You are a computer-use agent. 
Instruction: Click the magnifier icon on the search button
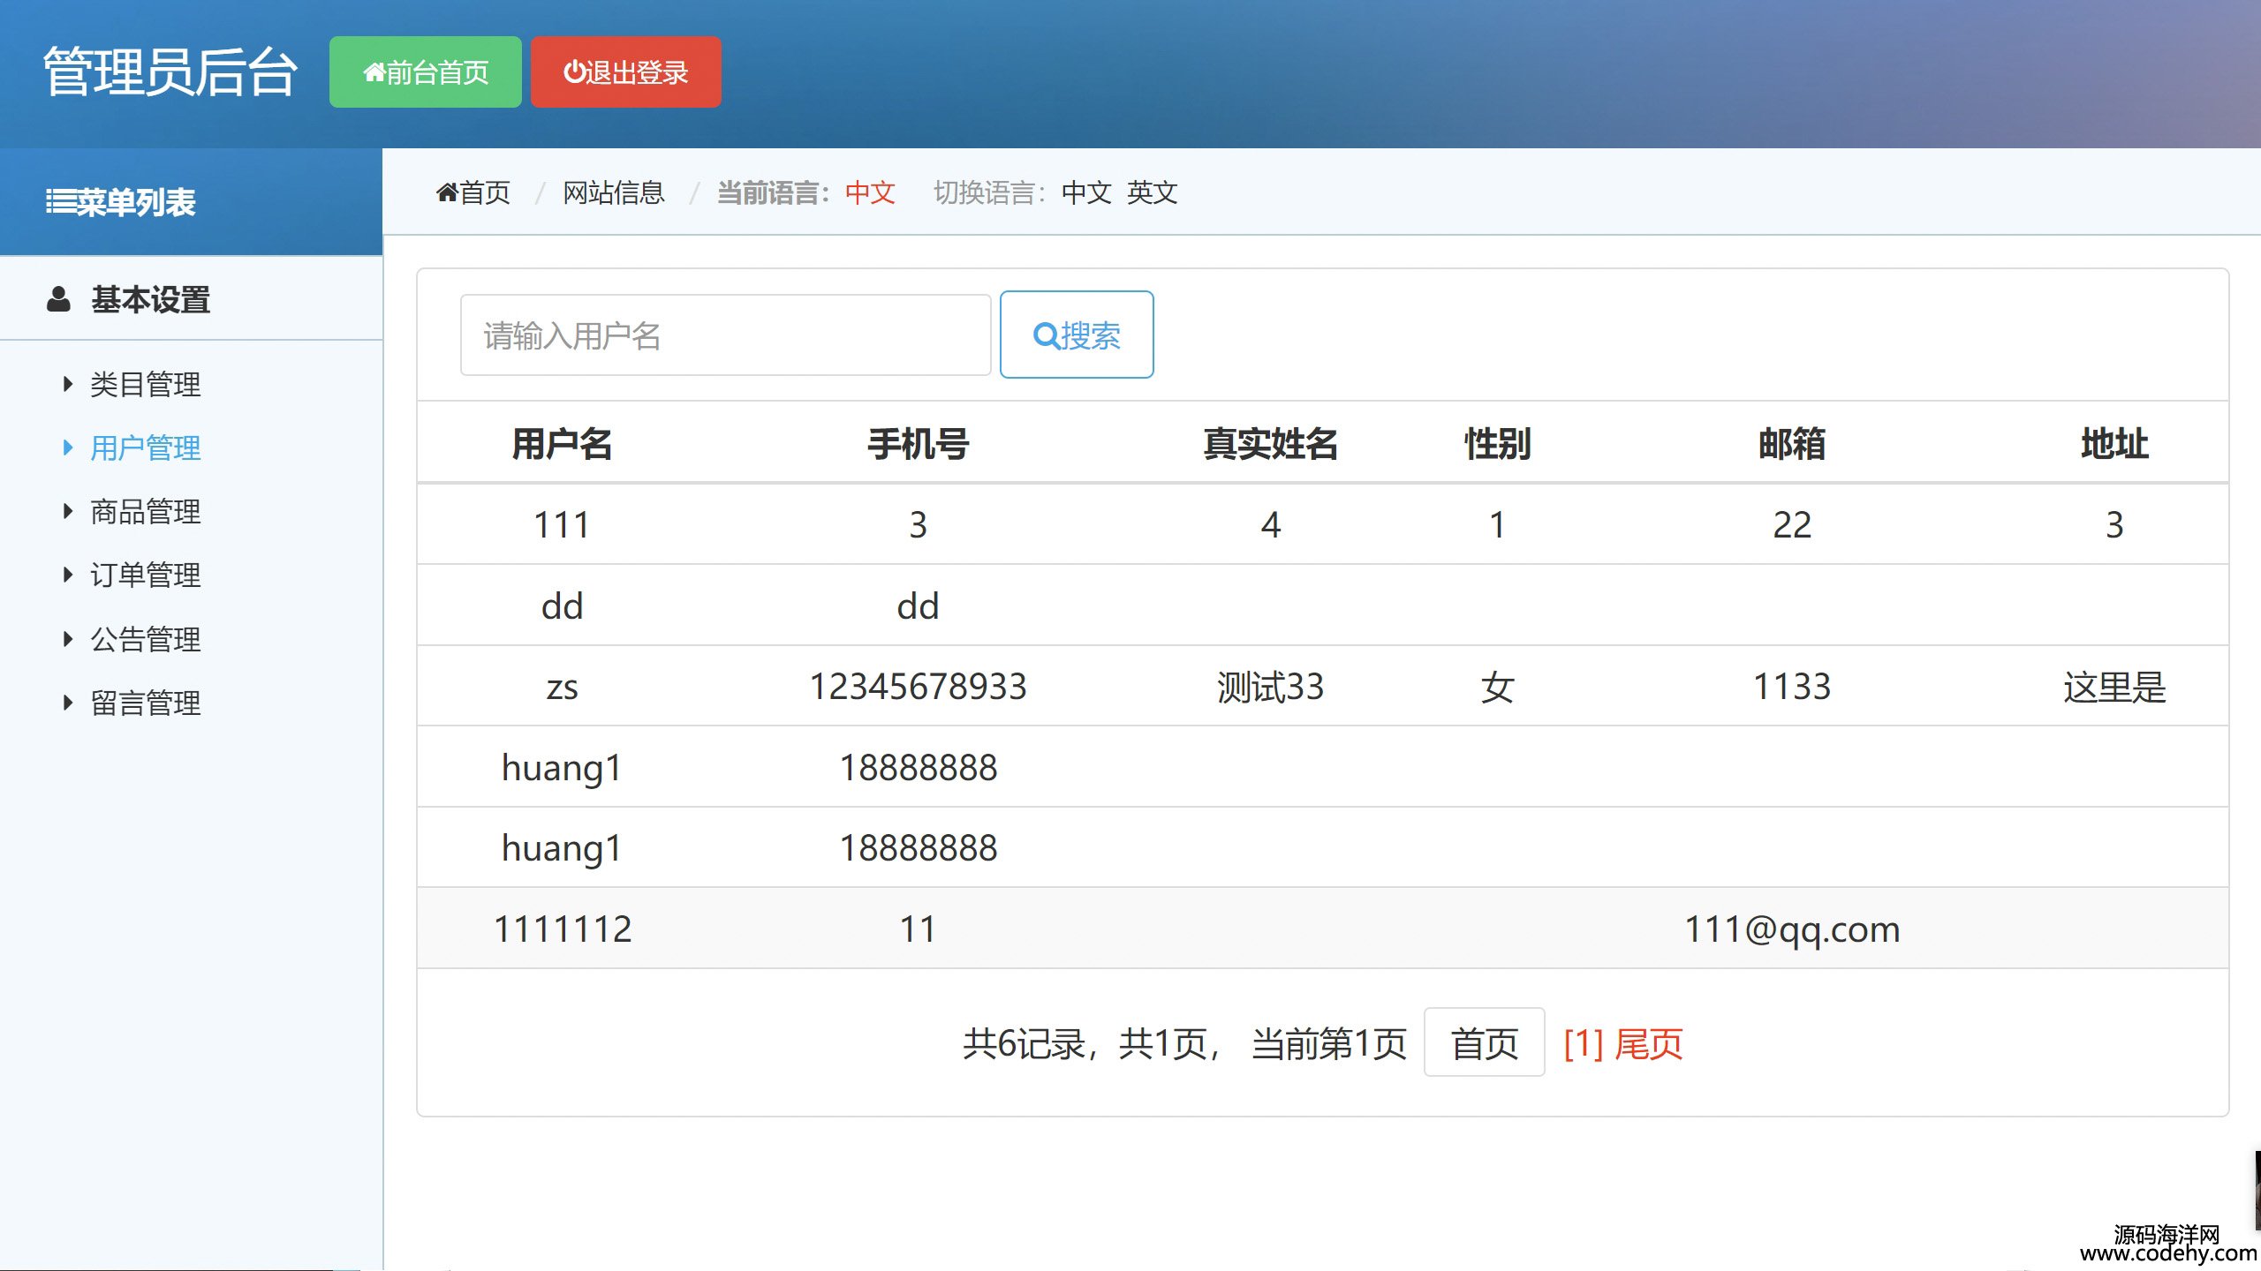(1046, 336)
